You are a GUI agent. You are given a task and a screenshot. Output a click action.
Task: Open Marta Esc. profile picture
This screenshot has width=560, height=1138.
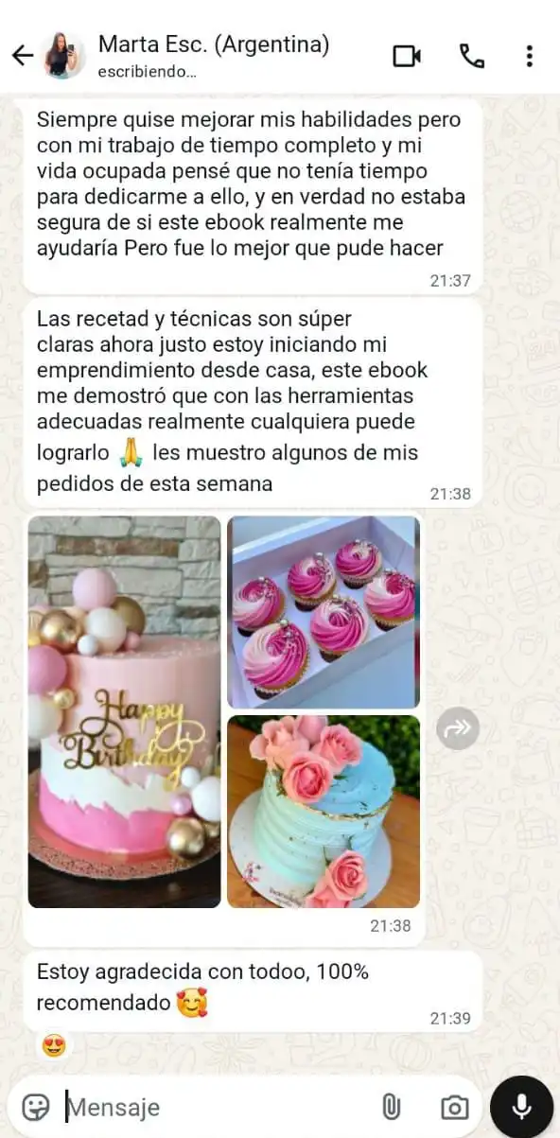pyautogui.click(x=65, y=56)
